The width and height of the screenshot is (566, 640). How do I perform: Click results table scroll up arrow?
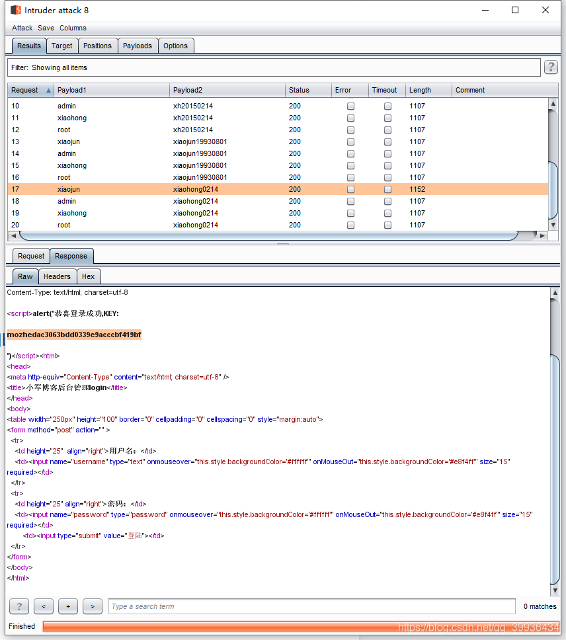(x=553, y=103)
